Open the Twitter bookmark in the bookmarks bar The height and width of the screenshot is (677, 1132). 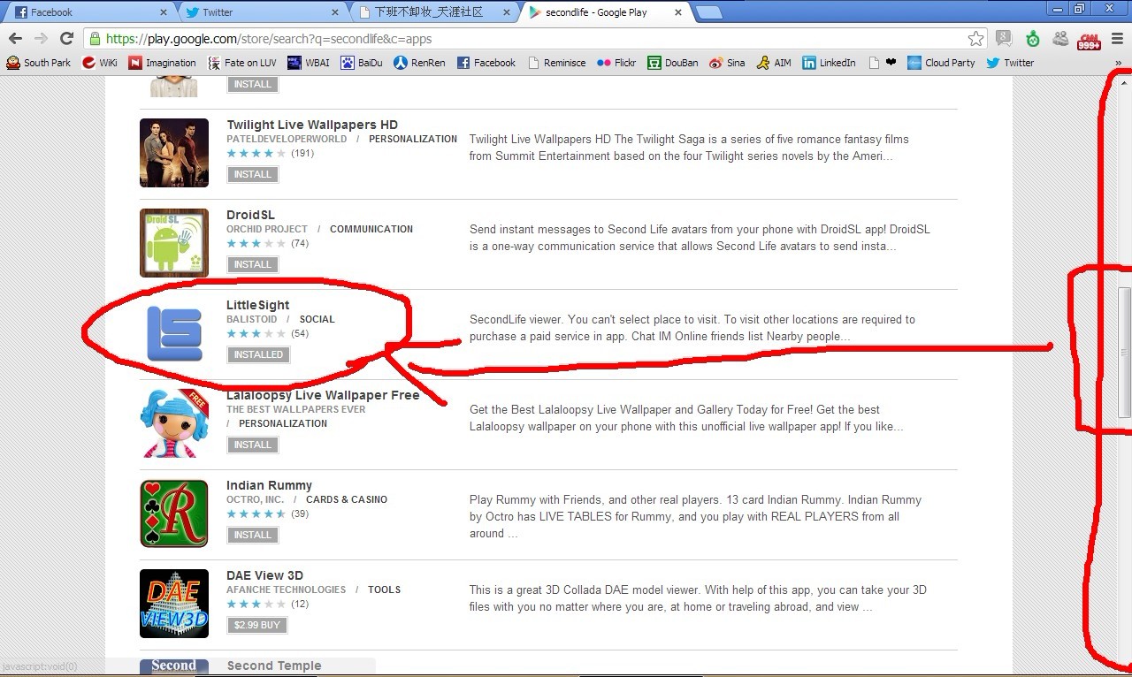tap(1010, 63)
